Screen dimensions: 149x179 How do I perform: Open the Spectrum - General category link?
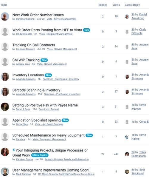tap(49, 109)
